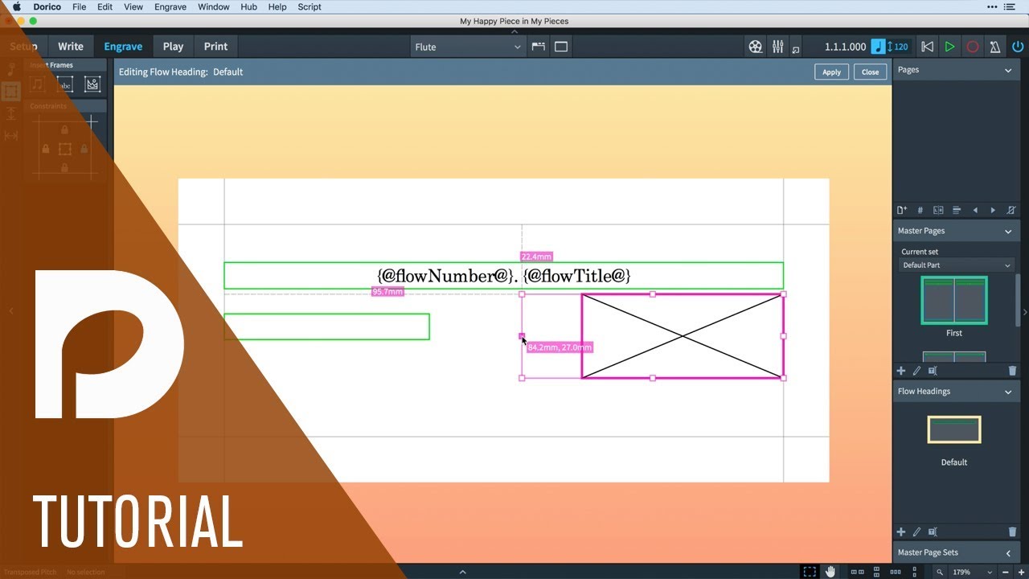Switch to Engrave mode

pyautogui.click(x=123, y=47)
